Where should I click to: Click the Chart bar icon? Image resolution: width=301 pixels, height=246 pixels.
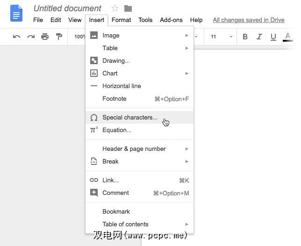(x=94, y=74)
